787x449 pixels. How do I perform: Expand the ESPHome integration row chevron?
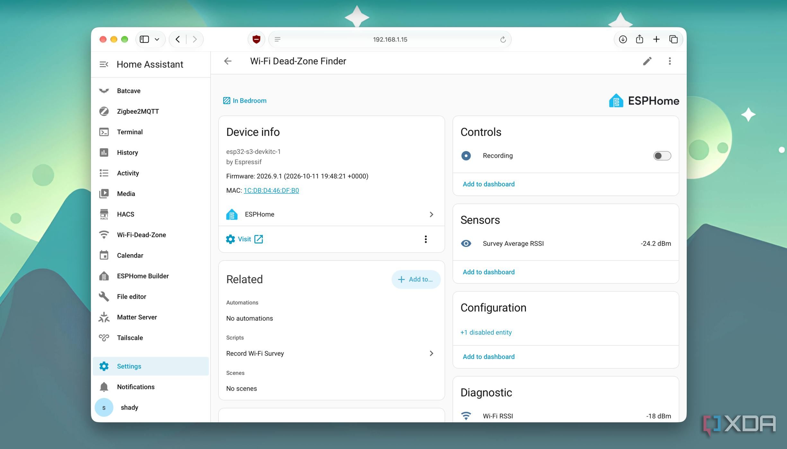click(x=431, y=214)
